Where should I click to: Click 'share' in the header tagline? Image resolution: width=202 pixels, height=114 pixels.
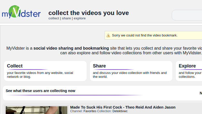[66, 18]
